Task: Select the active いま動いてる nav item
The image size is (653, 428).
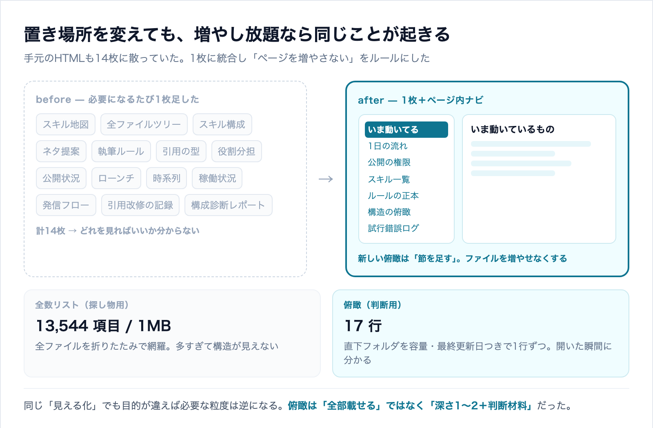Action: (406, 130)
